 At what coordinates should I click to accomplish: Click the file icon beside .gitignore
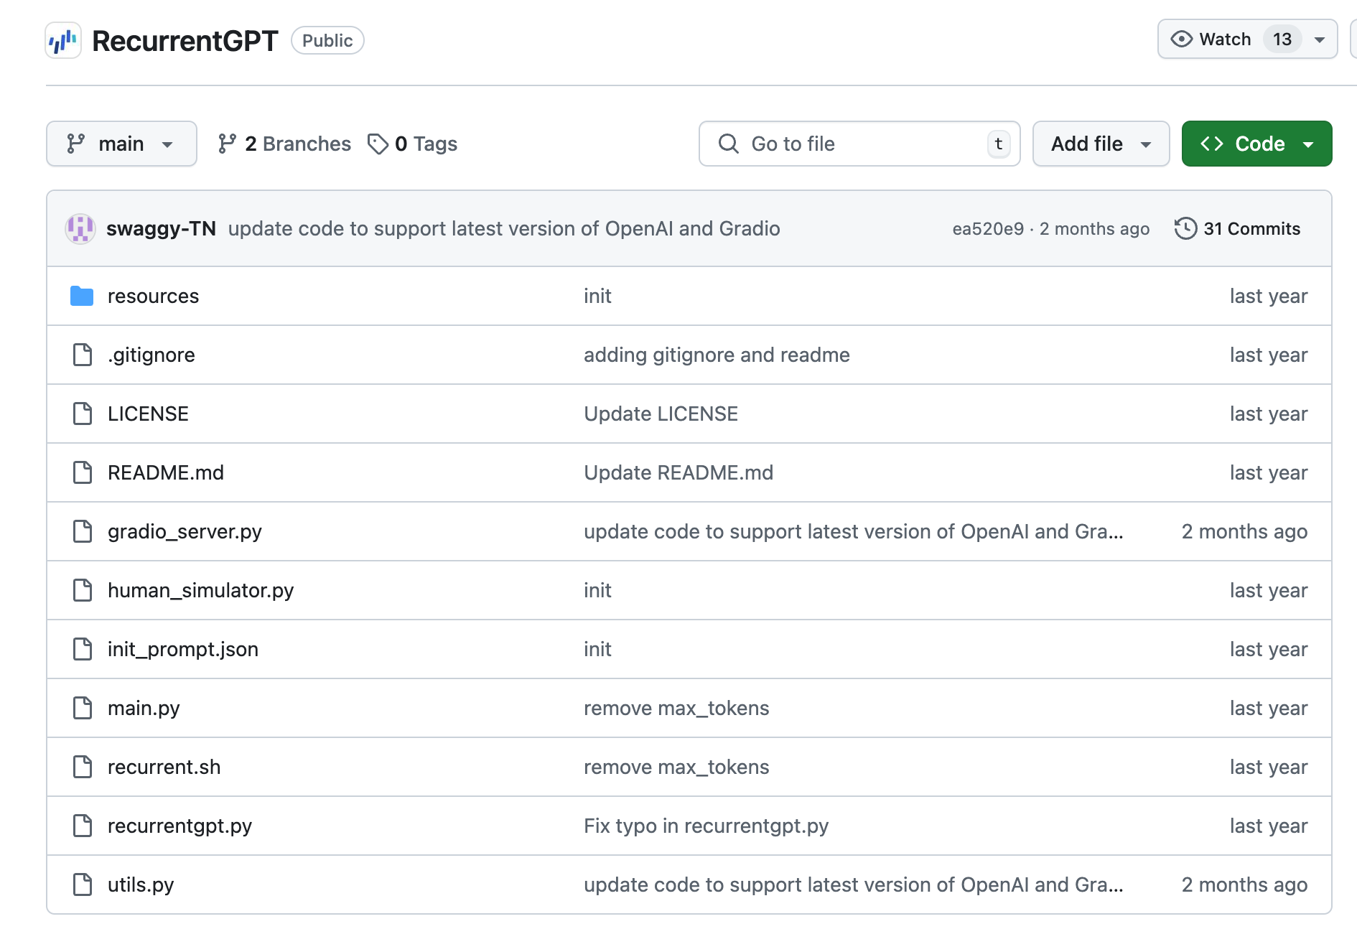point(83,355)
